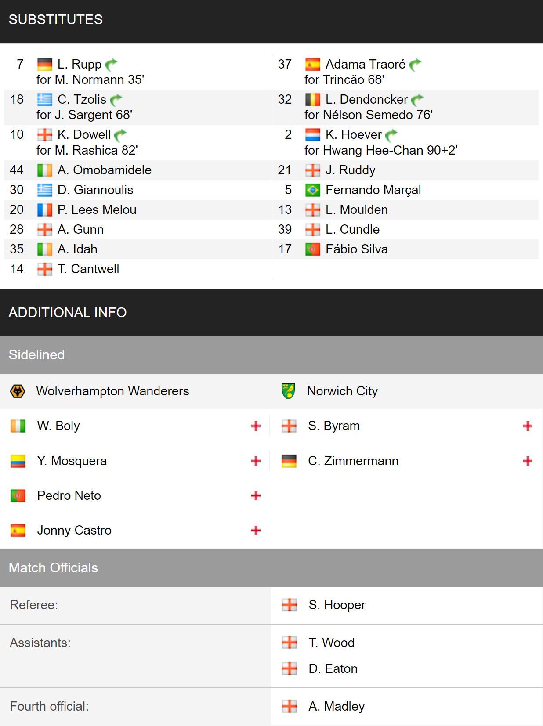The height and width of the screenshot is (726, 543).
Task: Open Fábio Silva player page
Action: [x=357, y=249]
